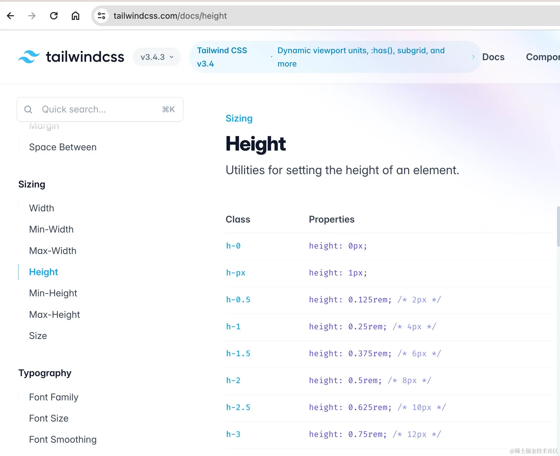
Task: Click the 'height: 0.5rem;' property cell
Action: pyautogui.click(x=370, y=380)
